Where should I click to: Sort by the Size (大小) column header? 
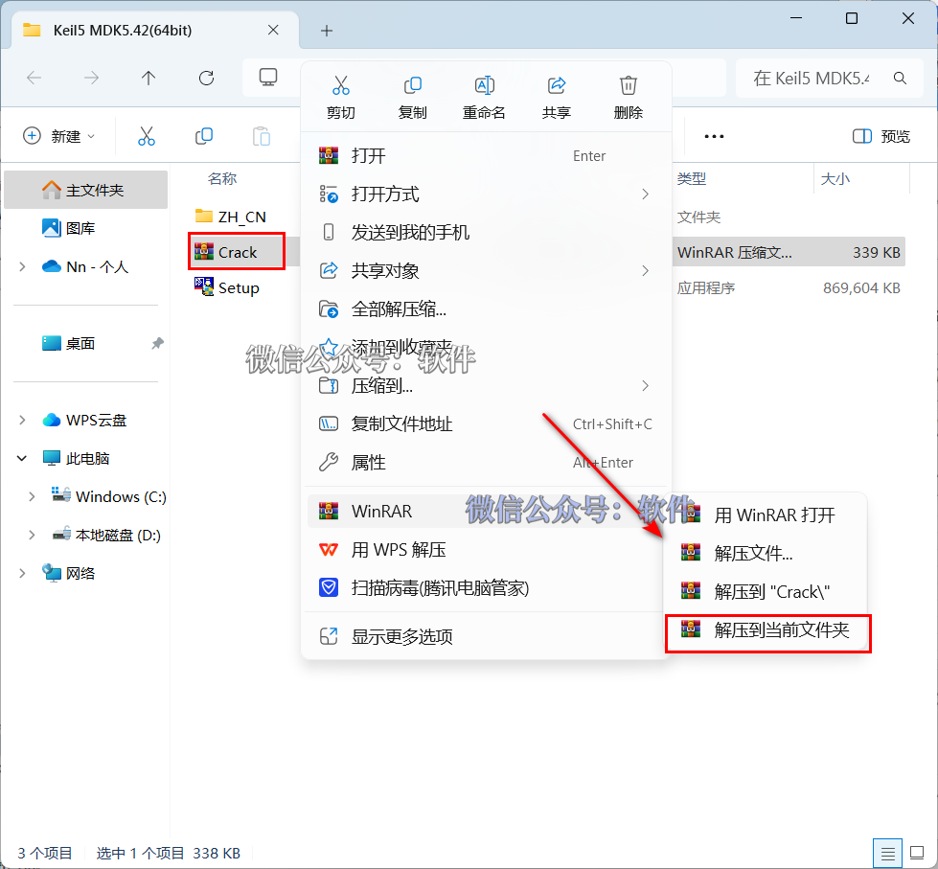coord(835,178)
